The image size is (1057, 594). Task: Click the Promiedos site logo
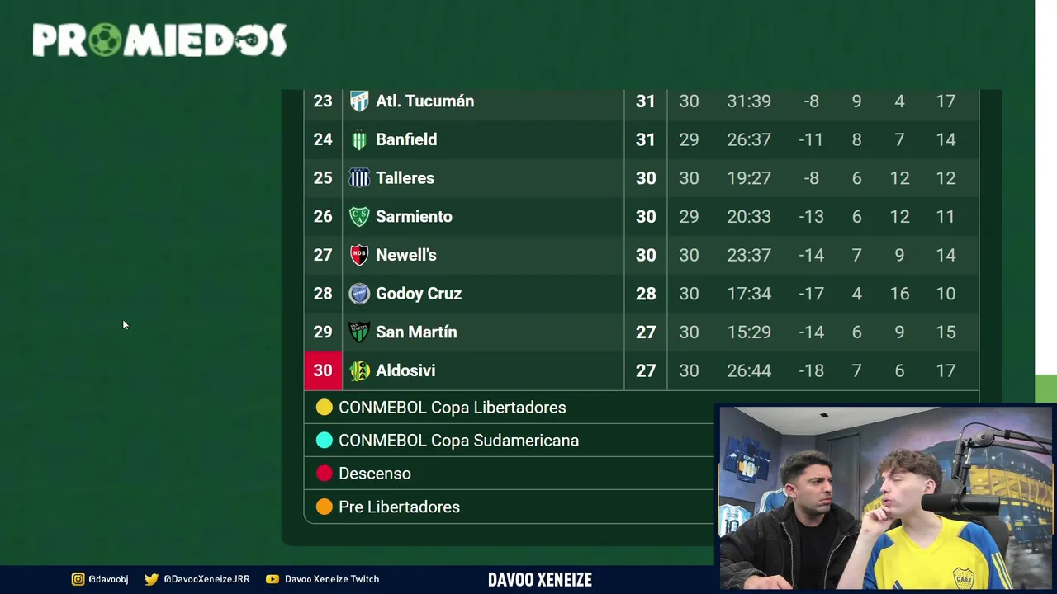[159, 40]
